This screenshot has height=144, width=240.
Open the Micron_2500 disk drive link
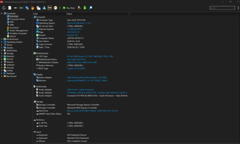pyautogui.click(x=92, y=111)
